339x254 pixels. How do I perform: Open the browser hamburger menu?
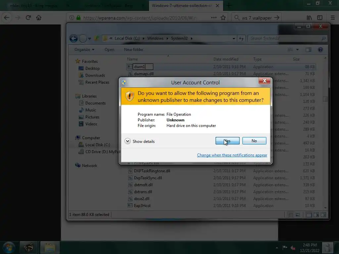pyautogui.click(x=333, y=18)
